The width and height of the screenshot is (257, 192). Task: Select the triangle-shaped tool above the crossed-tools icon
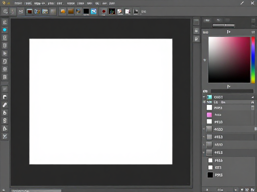coord(5,128)
